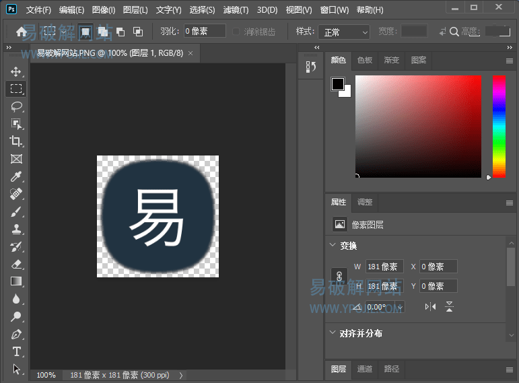Screen dimensions: 519x383
Task: Select the History Brush tool
Action: coord(16,246)
